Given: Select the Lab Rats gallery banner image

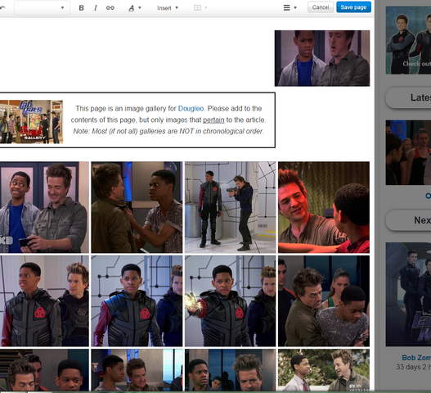Looking at the screenshot, I should pyautogui.click(x=31, y=122).
